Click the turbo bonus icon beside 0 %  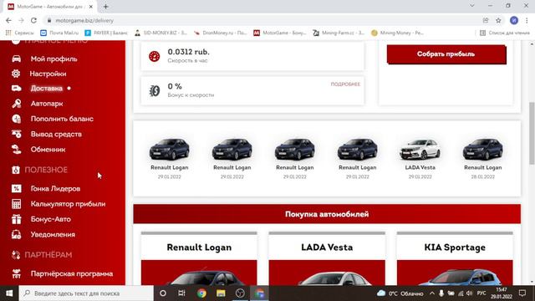tap(154, 90)
